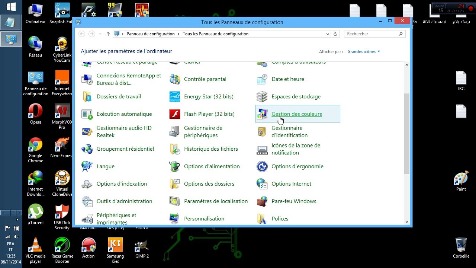Click Panneau de configuration breadcrumb
The width and height of the screenshot is (476, 268).
151,34
